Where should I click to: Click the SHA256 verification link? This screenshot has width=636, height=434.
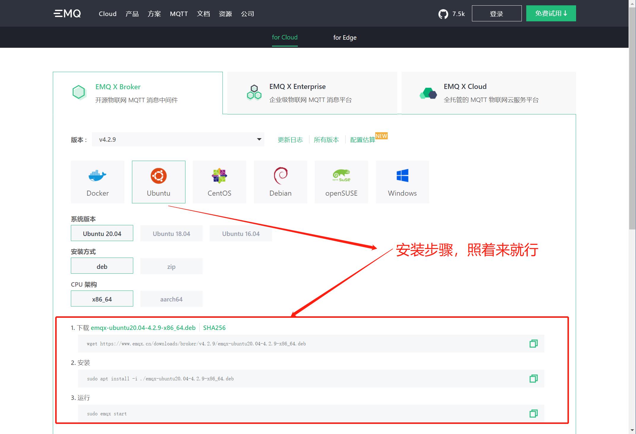point(214,327)
